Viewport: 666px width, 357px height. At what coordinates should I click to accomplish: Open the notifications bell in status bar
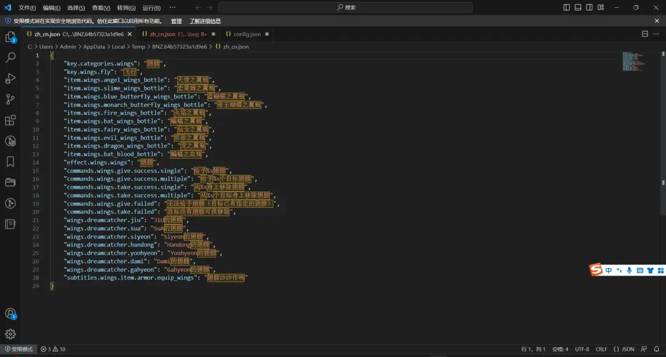point(657,349)
